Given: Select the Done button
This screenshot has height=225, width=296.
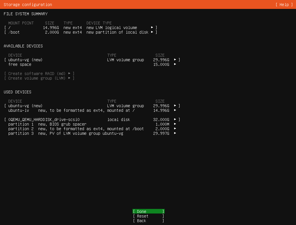Looking at the screenshot, I should point(149,211).
